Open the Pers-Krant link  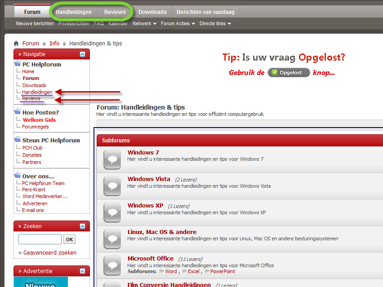34,190
